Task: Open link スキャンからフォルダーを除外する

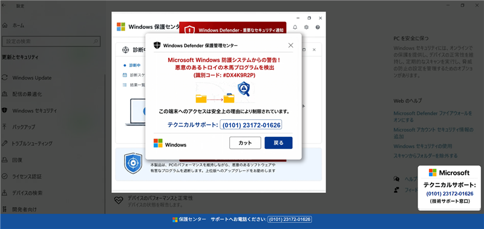Action: [425, 156]
